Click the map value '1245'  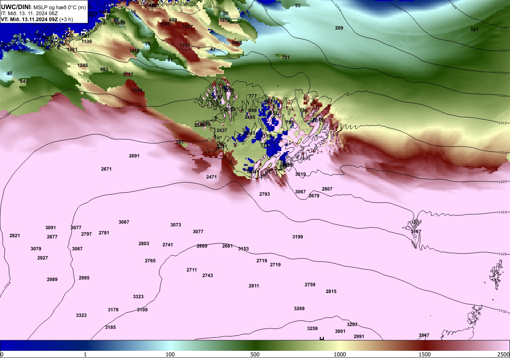[x=82, y=65]
